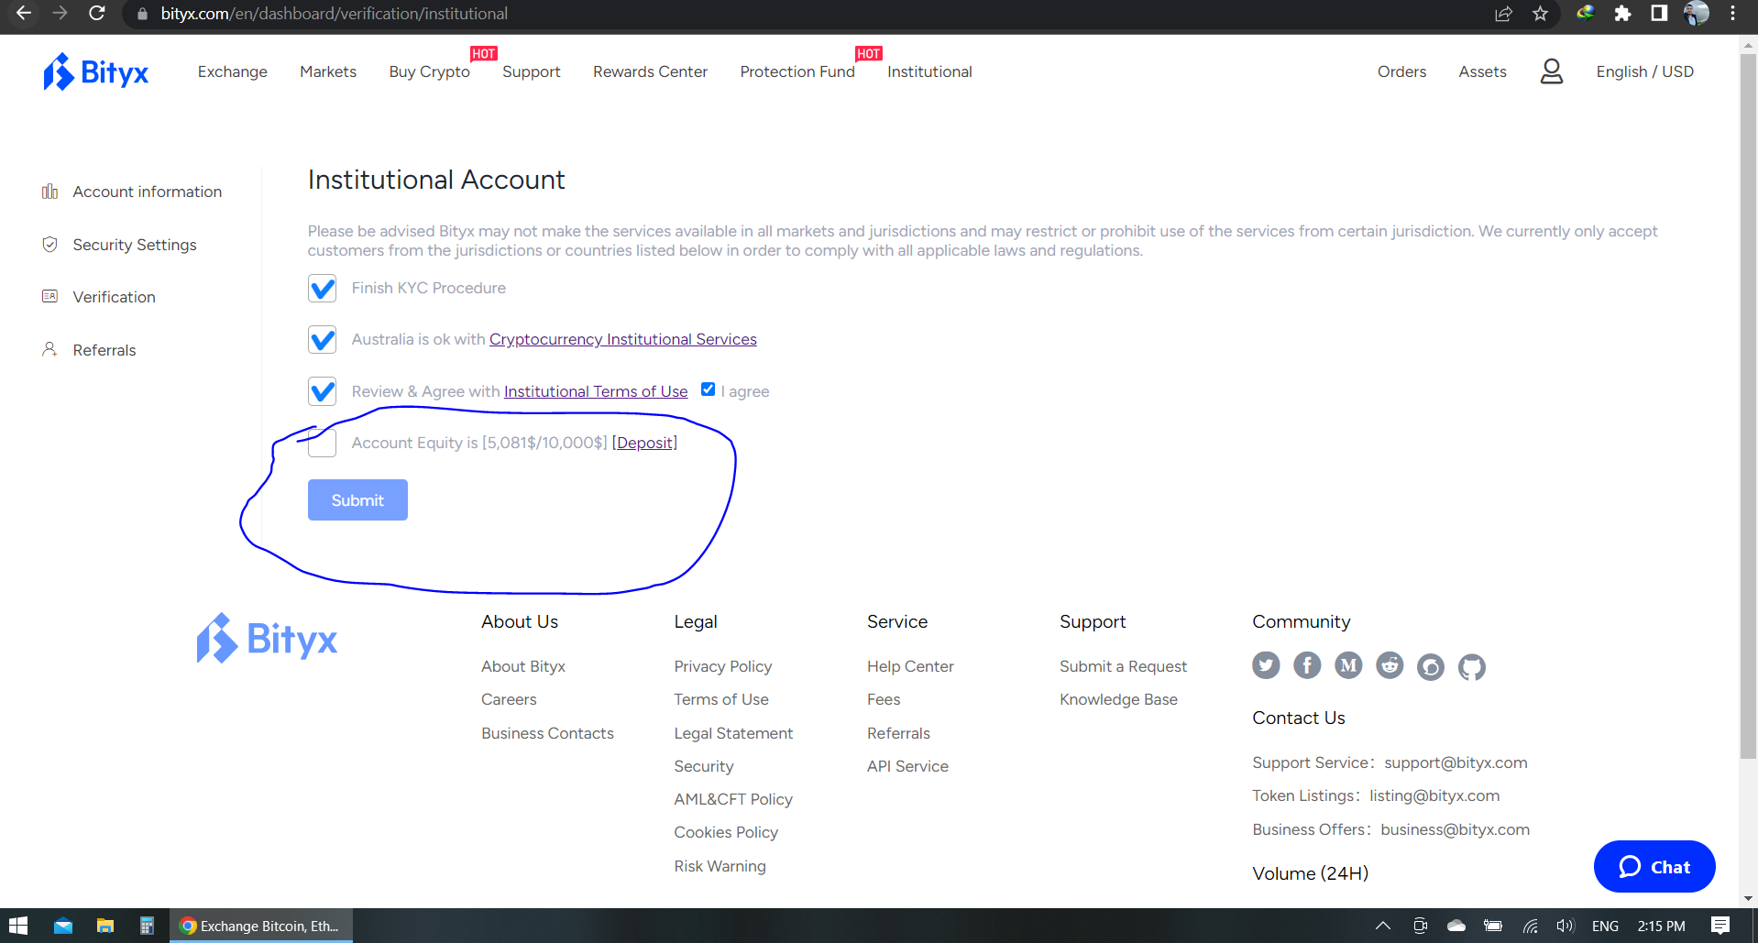Image resolution: width=1758 pixels, height=943 pixels.
Task: Toggle browser side panel icon
Action: [1659, 14]
